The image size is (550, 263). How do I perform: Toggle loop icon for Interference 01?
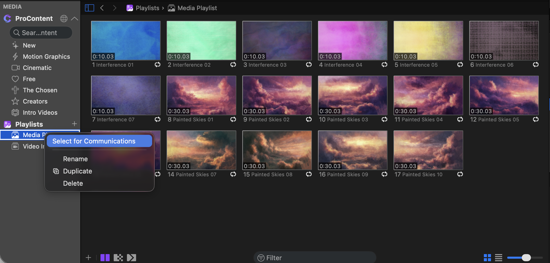157,65
